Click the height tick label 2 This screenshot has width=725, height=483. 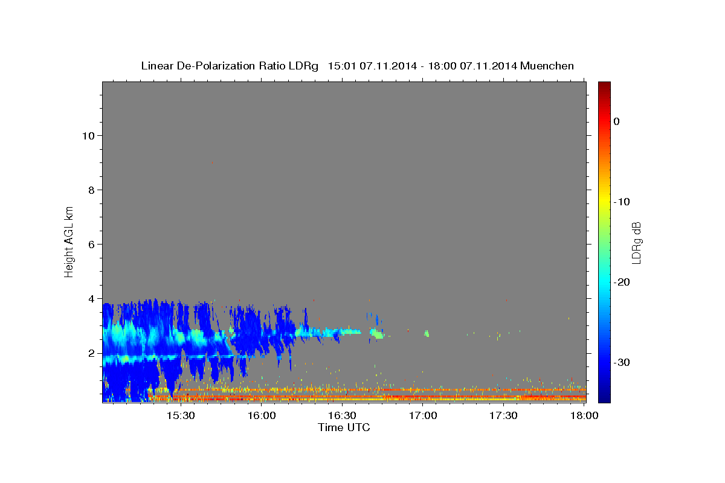pos(90,353)
